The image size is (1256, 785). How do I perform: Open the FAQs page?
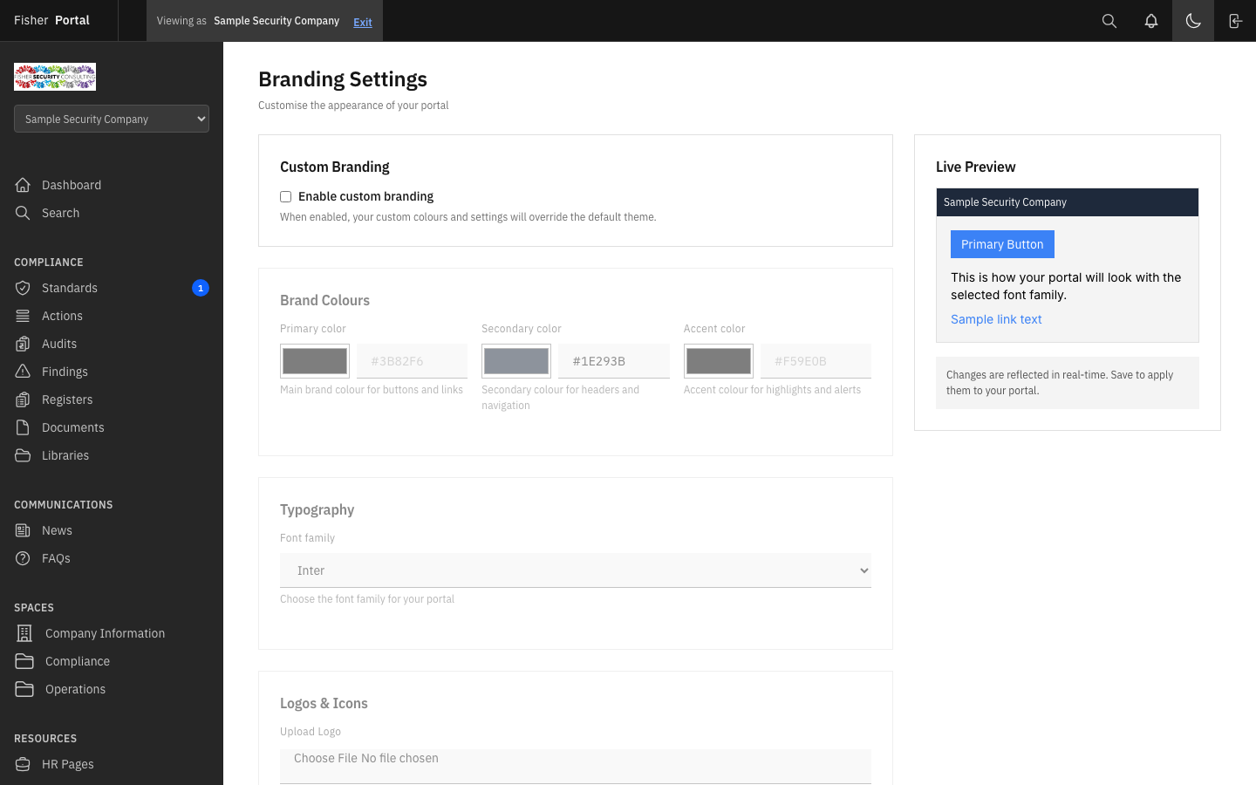(x=58, y=558)
